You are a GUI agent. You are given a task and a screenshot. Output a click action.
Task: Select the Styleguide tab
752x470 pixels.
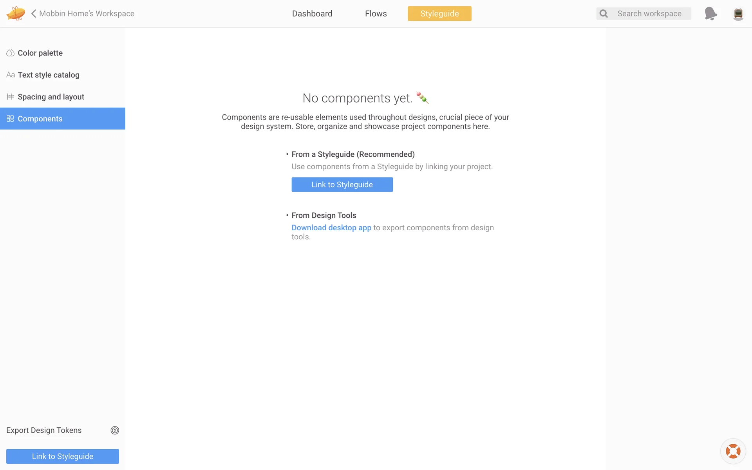[439, 14]
